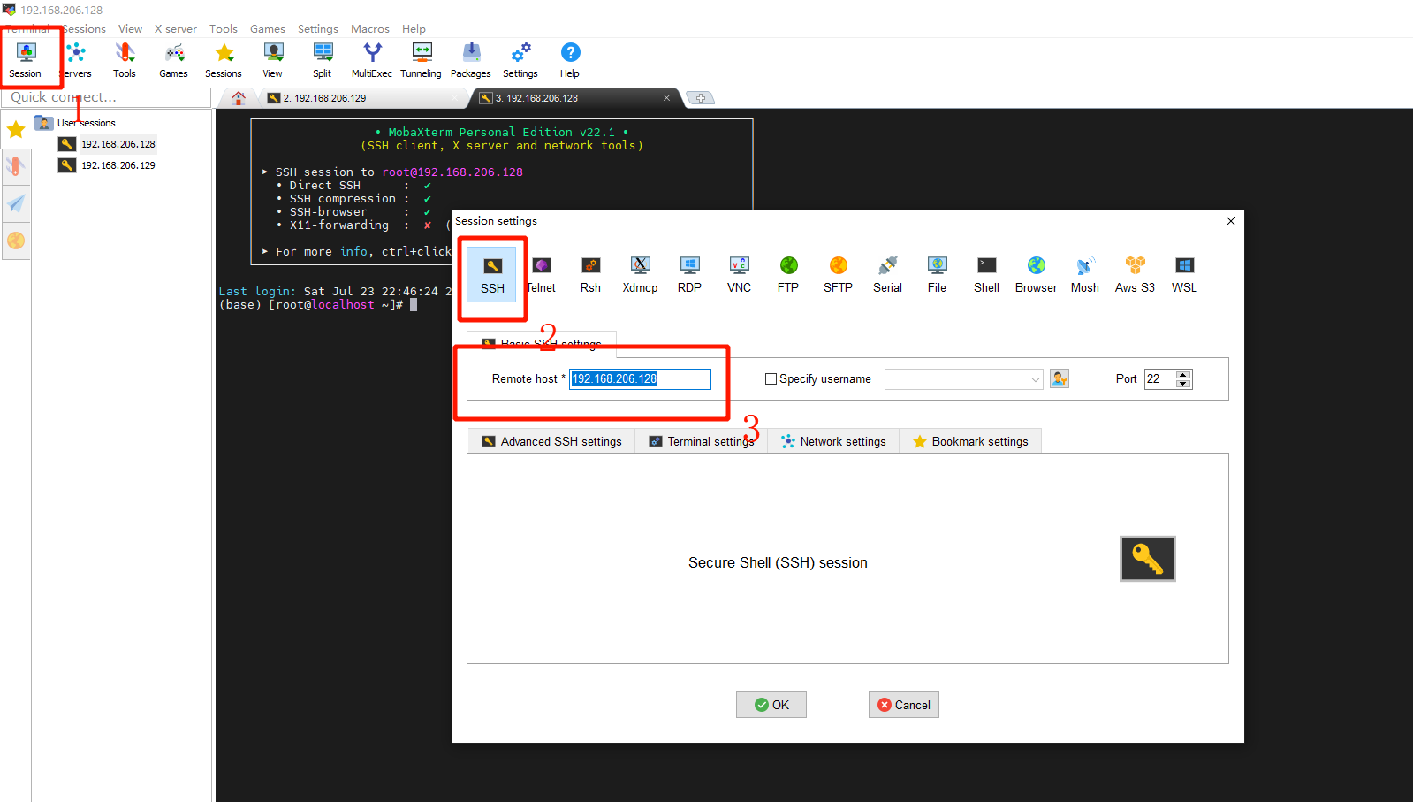
Task: Pick the VNC session type
Action: 740,275
